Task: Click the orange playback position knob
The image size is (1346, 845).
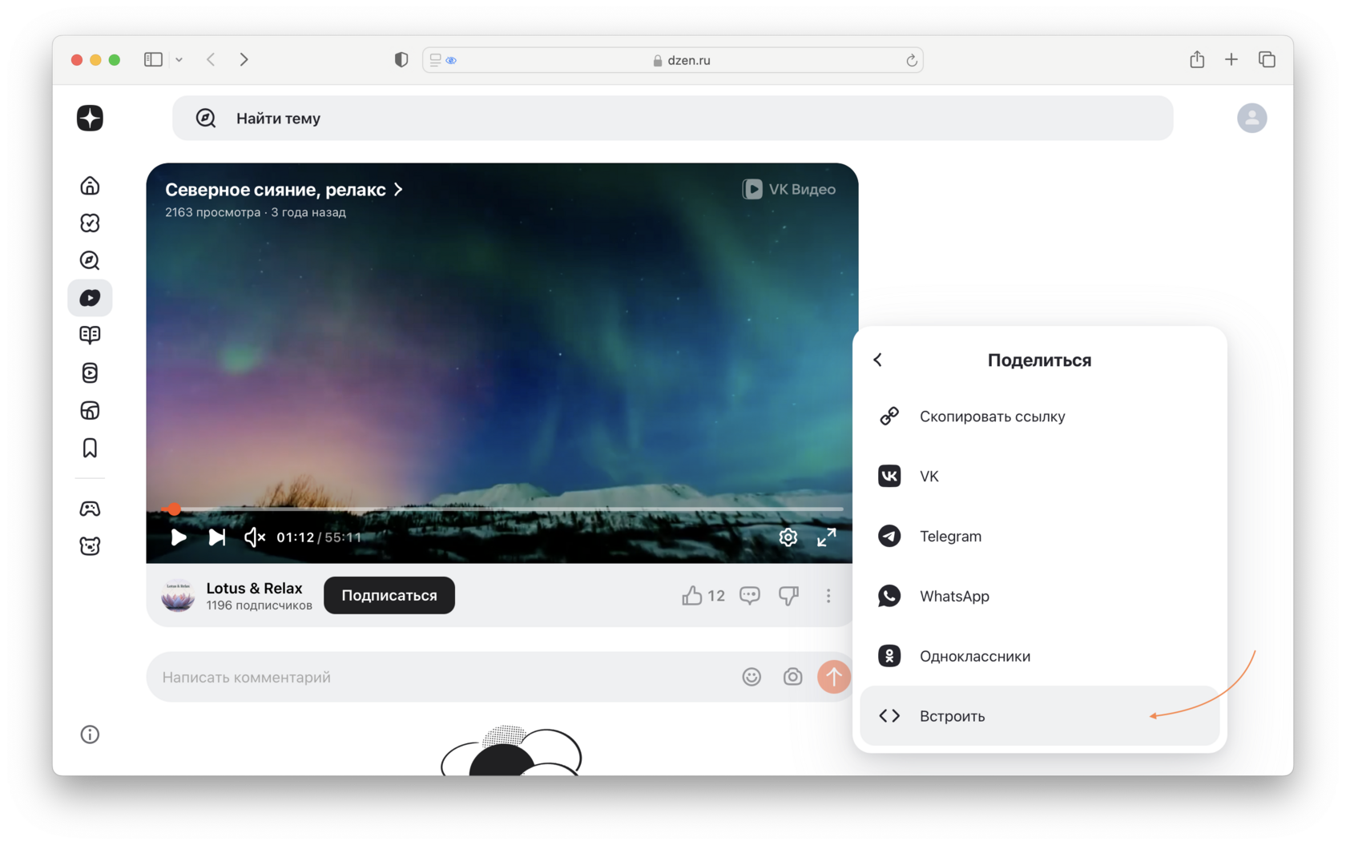Action: coord(174,509)
